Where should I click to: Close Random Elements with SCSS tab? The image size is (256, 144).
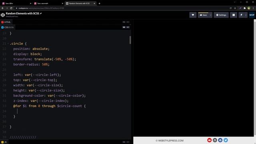click(94, 4)
